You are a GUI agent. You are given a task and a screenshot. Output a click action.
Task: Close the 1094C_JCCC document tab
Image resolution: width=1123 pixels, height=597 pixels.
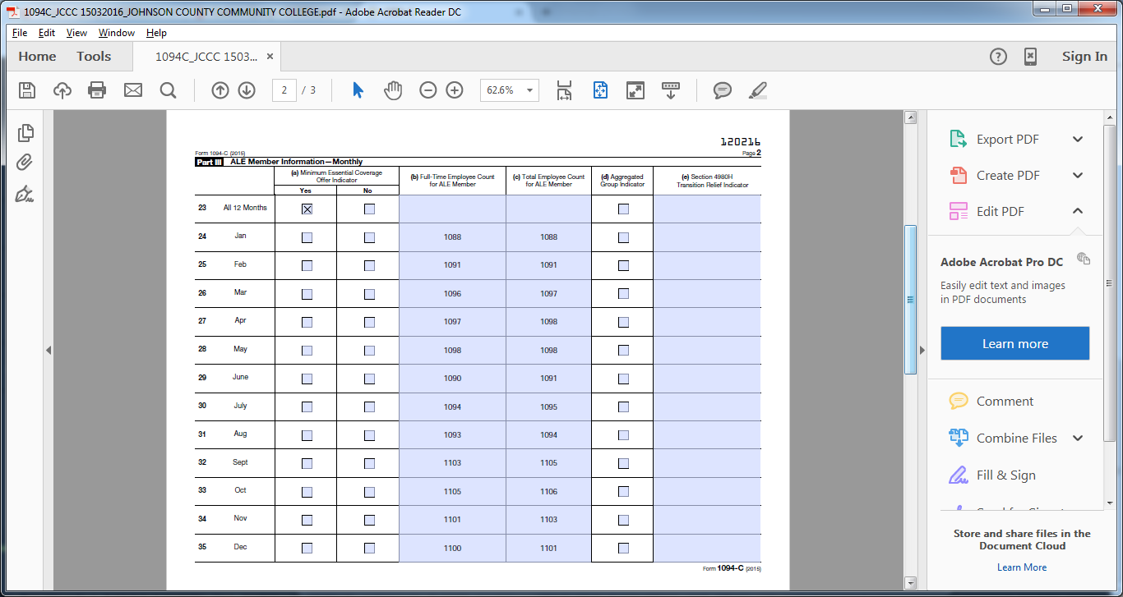[270, 57]
